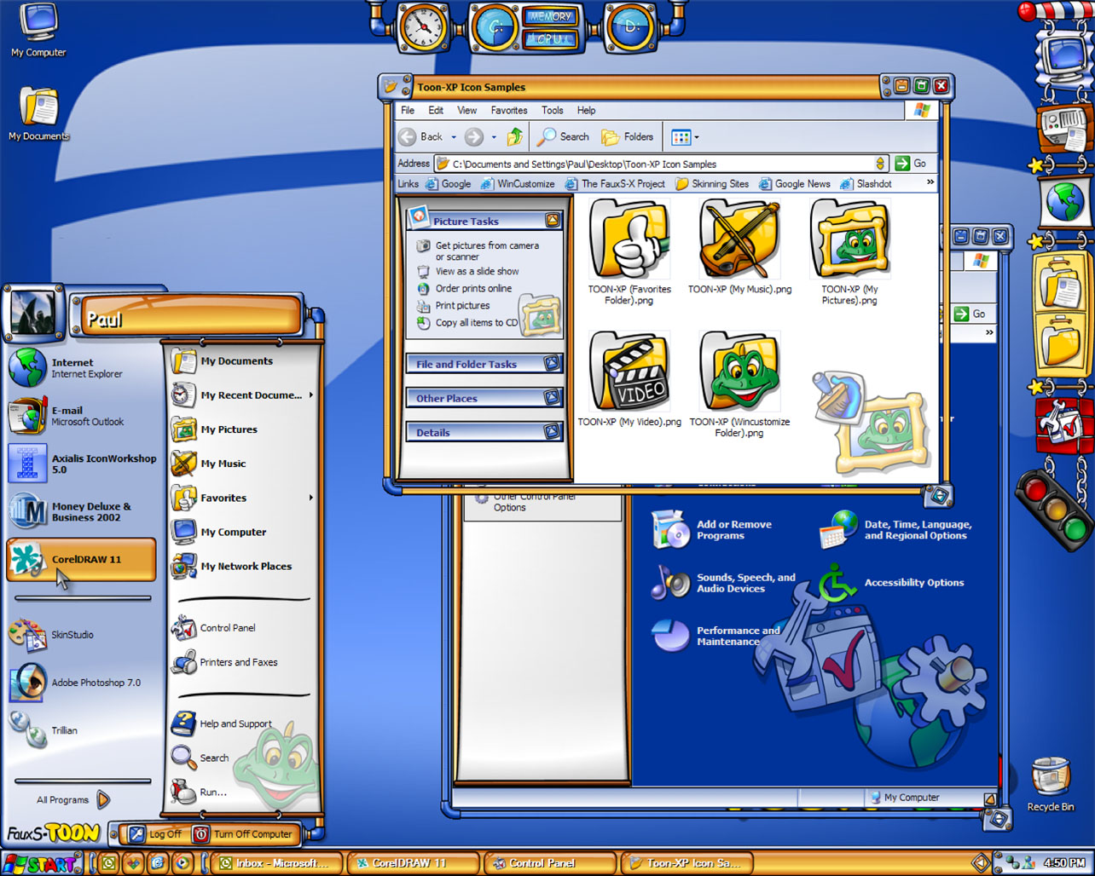This screenshot has width=1095, height=876.
Task: Open the View menu
Action: (x=466, y=110)
